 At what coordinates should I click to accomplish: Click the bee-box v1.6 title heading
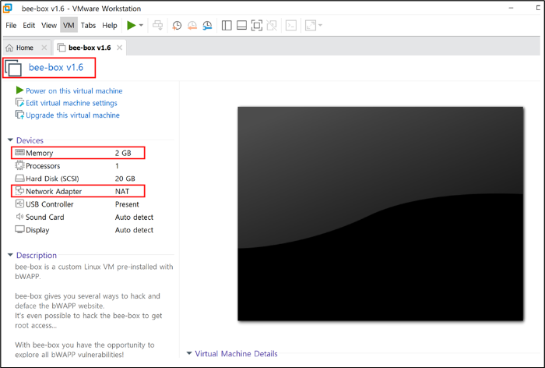click(56, 67)
